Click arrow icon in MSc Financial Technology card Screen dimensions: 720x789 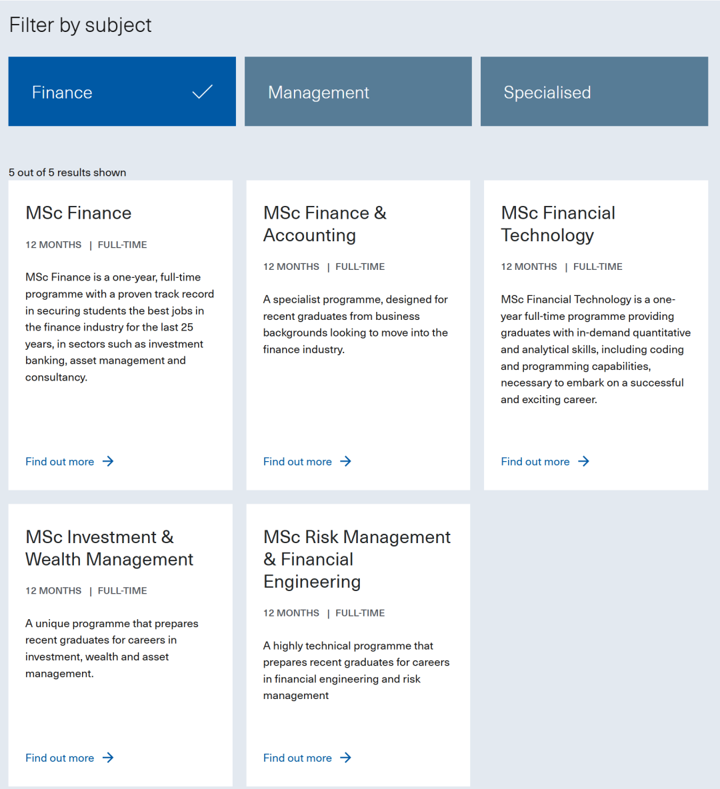tap(583, 461)
